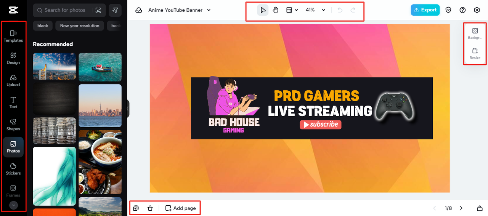Click the CapCut logo icon

click(13, 10)
